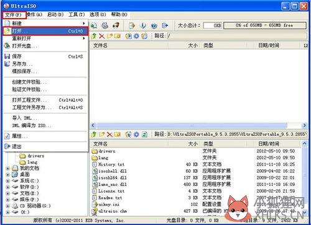Screen dimensions: 311x225
Task: Click the green refresh icon in lower pane toolbar
Action: 144,135
